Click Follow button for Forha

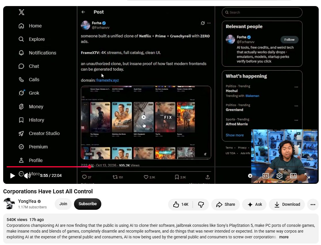pyautogui.click(x=289, y=40)
